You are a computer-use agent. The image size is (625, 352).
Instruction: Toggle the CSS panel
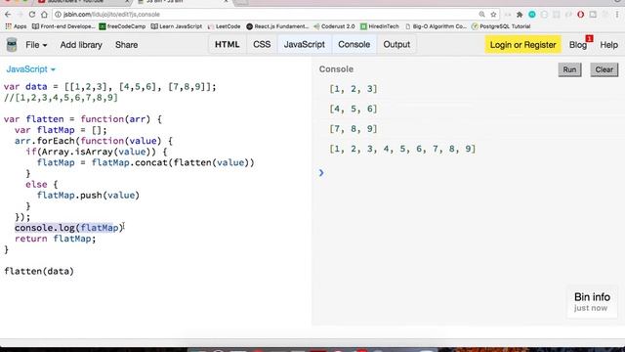tap(262, 44)
